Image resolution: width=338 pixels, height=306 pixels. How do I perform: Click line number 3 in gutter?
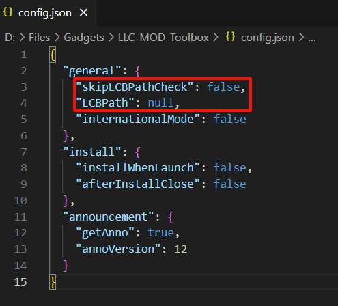click(24, 87)
